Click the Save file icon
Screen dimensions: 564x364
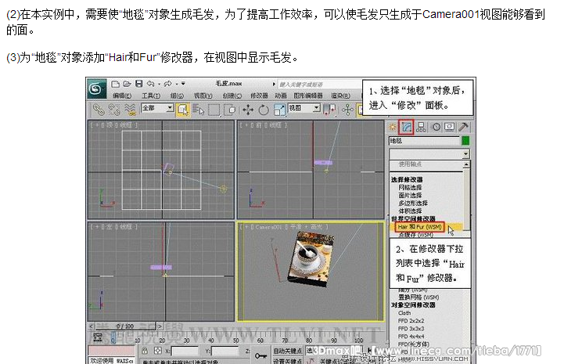[x=138, y=84]
